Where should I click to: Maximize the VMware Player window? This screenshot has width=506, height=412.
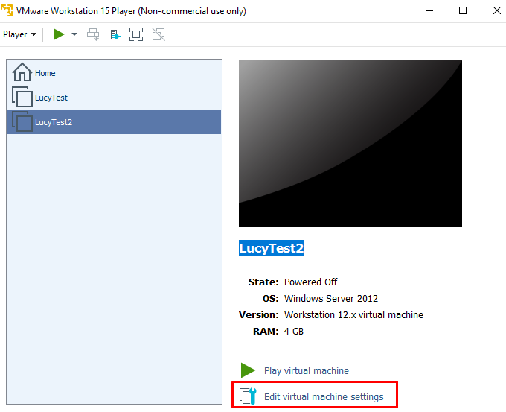pos(463,10)
